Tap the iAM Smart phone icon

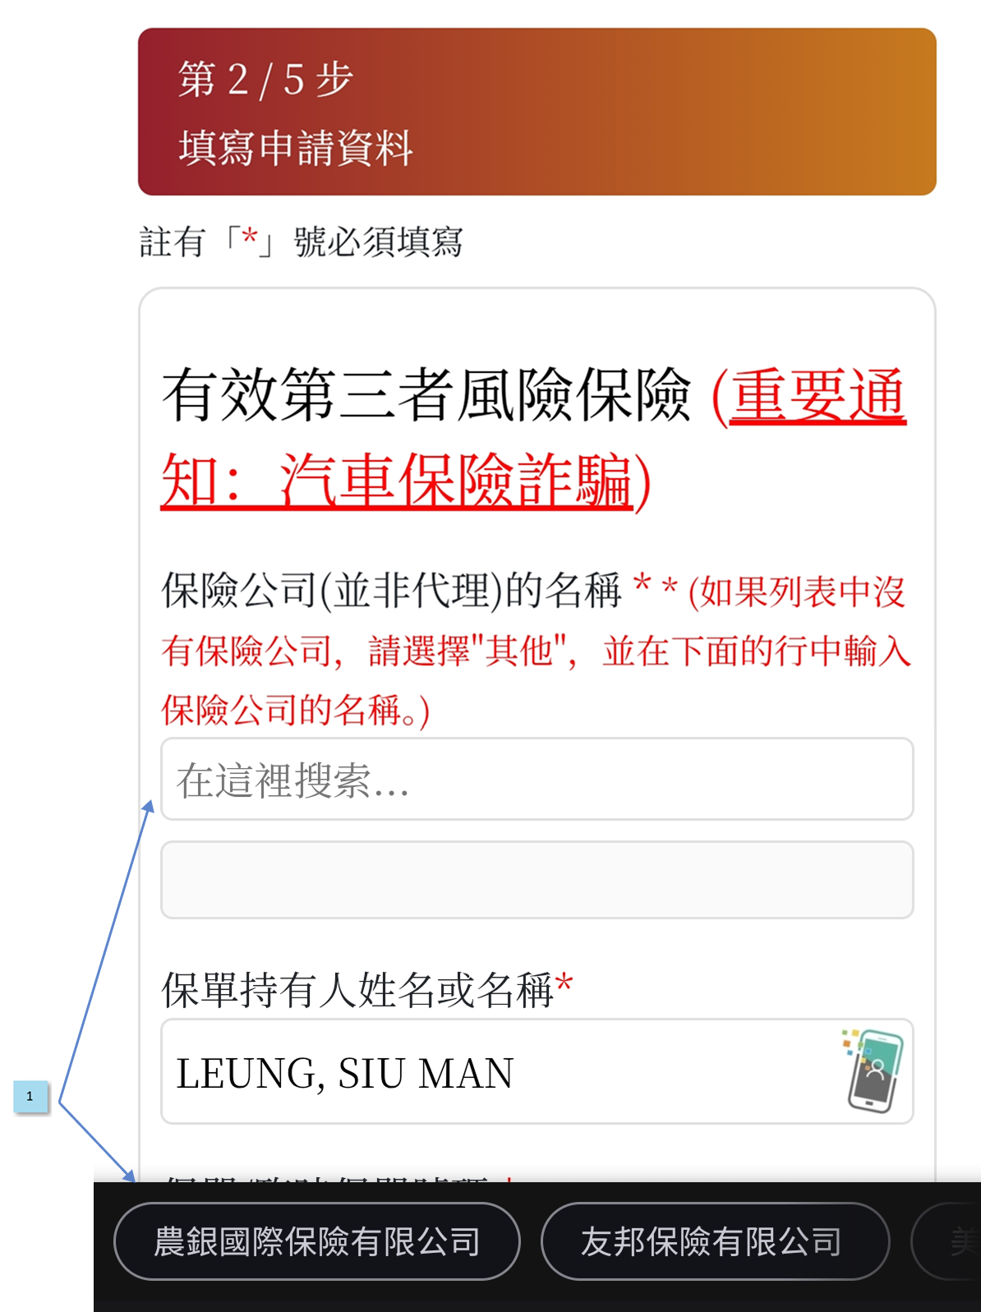point(874,1070)
